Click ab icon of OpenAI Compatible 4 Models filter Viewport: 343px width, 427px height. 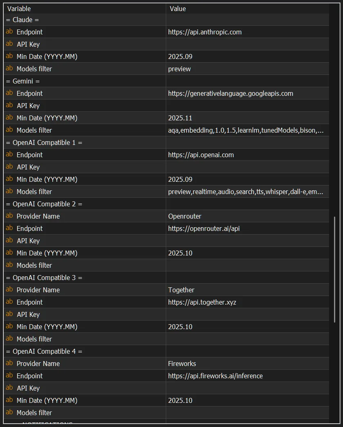coord(9,412)
